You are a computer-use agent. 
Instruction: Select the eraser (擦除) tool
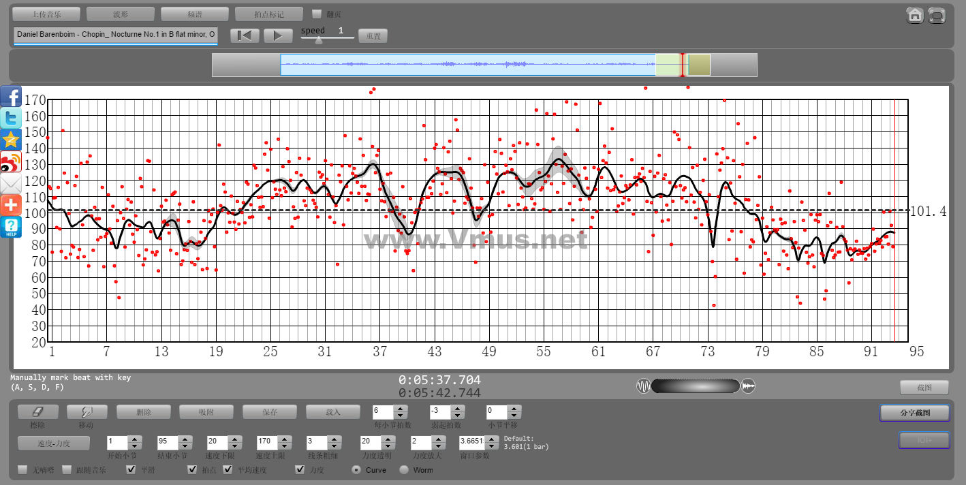37,412
